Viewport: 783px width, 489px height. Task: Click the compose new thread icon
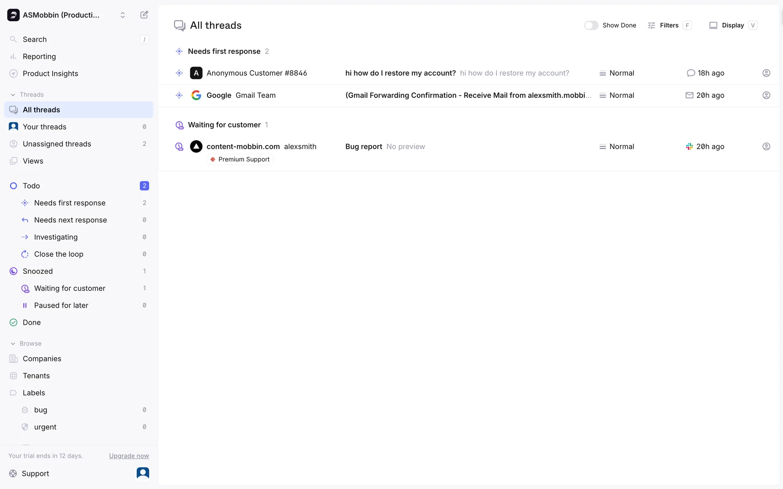tap(144, 15)
